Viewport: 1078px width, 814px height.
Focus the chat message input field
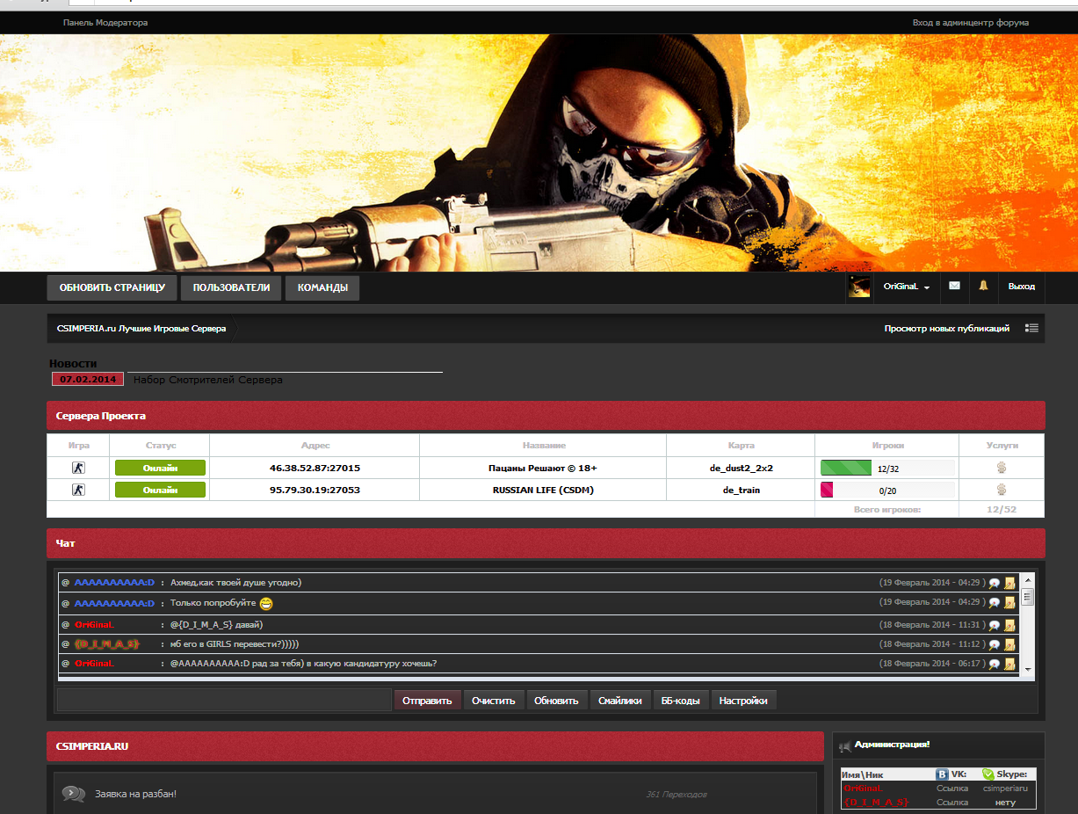224,700
